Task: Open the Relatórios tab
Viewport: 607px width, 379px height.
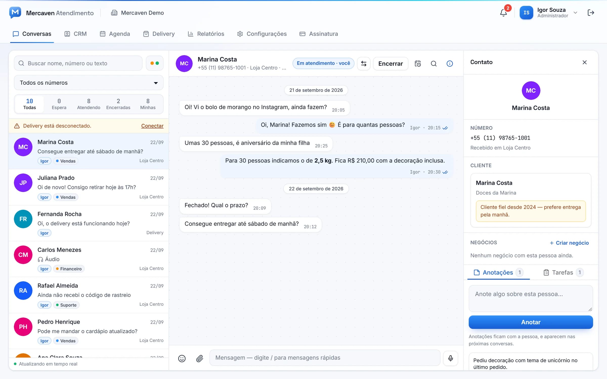Action: (x=206, y=34)
